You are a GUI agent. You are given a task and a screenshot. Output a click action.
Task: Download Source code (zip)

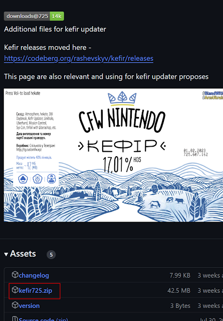tap(43, 319)
